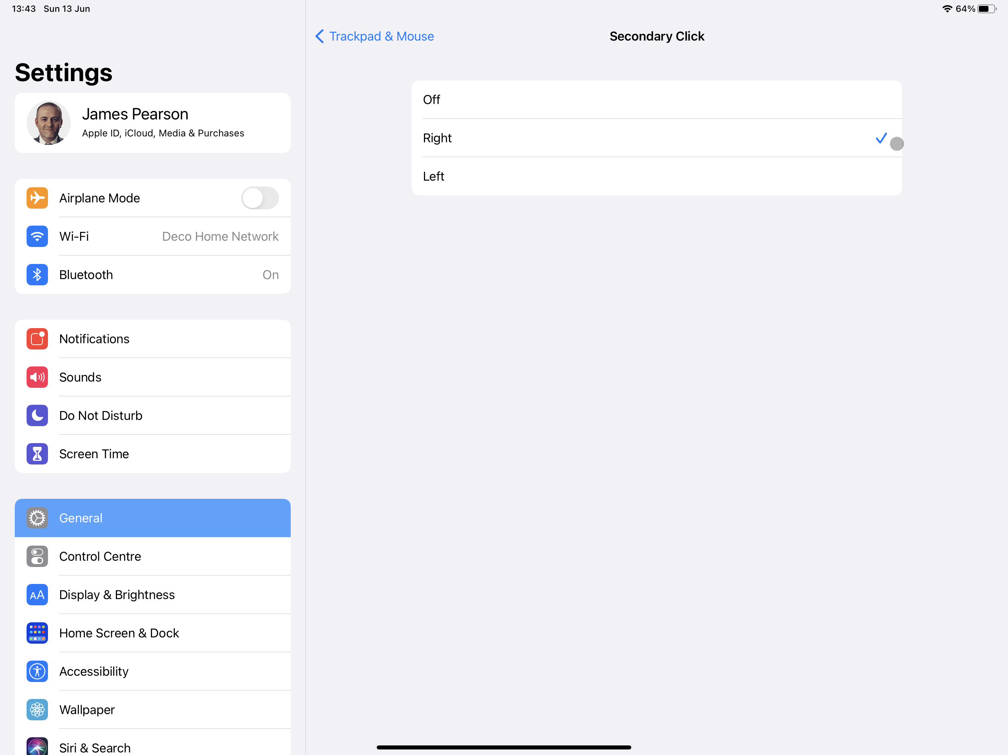Tap the Airplane Mode orange icon
Screen dimensions: 1008x755
point(37,198)
